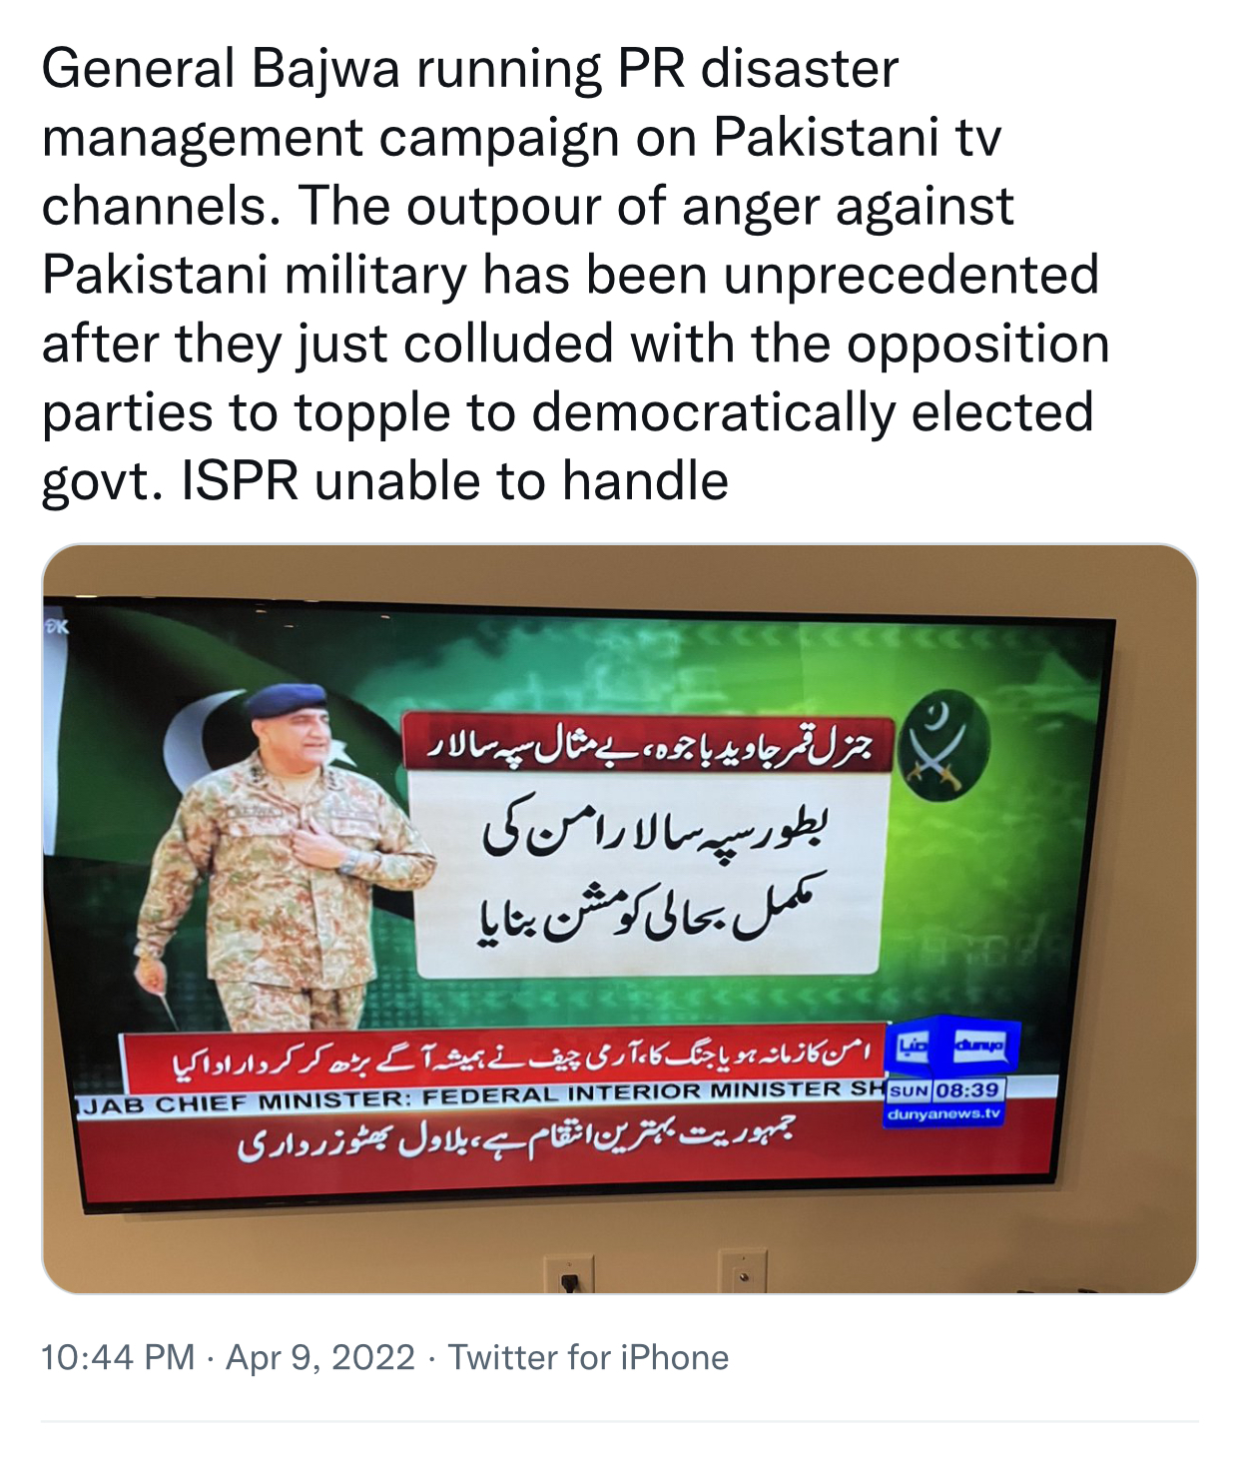This screenshot has height=1458, width=1240.
Task: Click the Apr 9, 2022 date
Action: 320,1358
